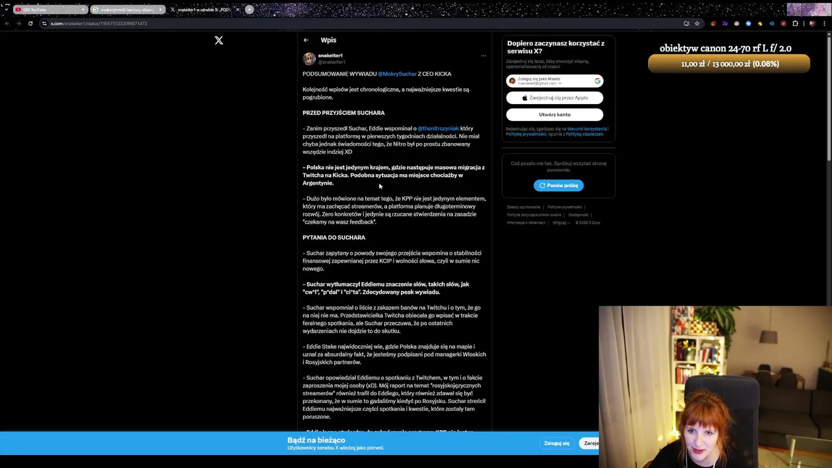
Task: Open snakeiter1's profile avatar
Action: tap(309, 58)
